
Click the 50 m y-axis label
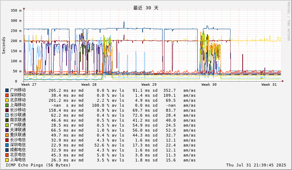pos(17,71)
